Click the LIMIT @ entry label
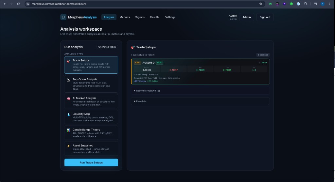This screenshot has height=182, width=335. [140, 81]
